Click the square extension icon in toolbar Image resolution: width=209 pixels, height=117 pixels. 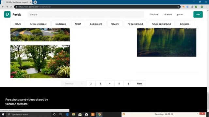pyautogui.click(x=192, y=7)
